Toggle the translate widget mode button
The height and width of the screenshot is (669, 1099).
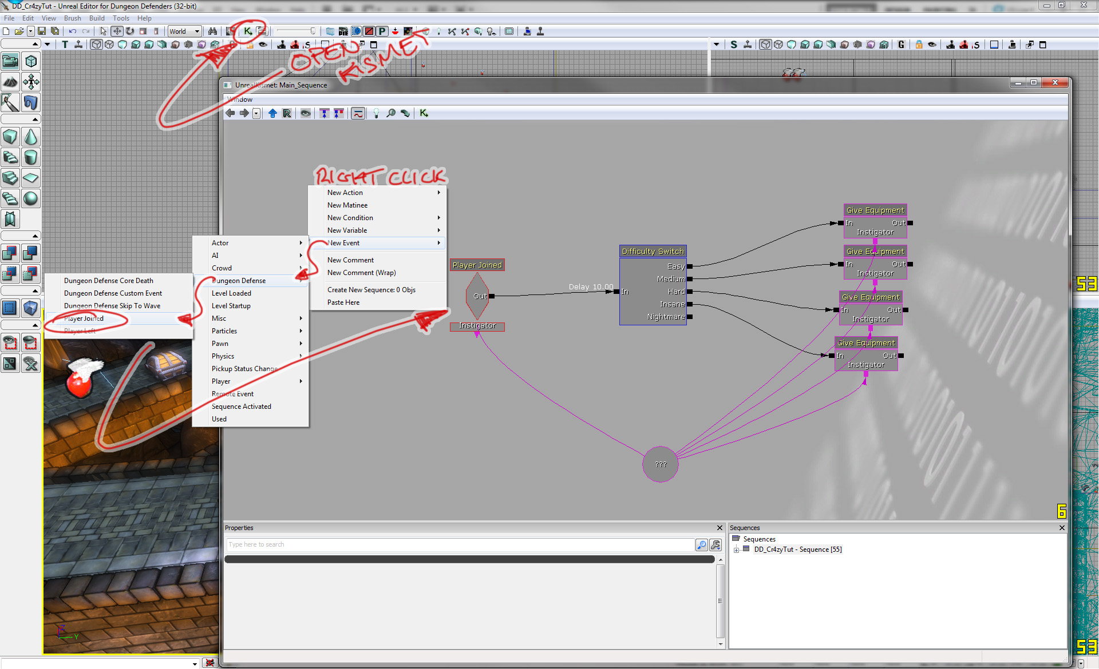[x=117, y=31]
